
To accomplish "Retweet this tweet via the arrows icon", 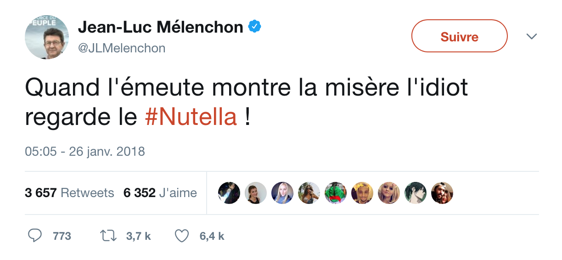I will coord(109,236).
